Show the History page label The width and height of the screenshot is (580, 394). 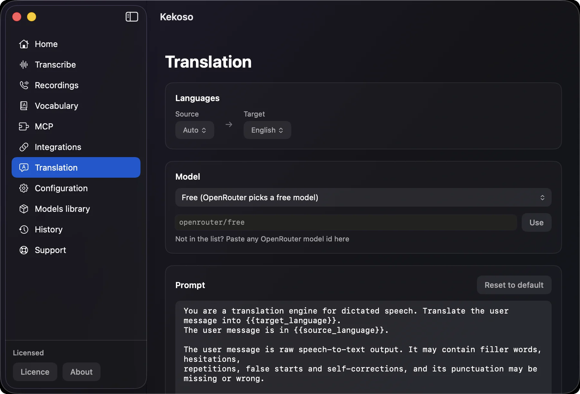tap(49, 230)
